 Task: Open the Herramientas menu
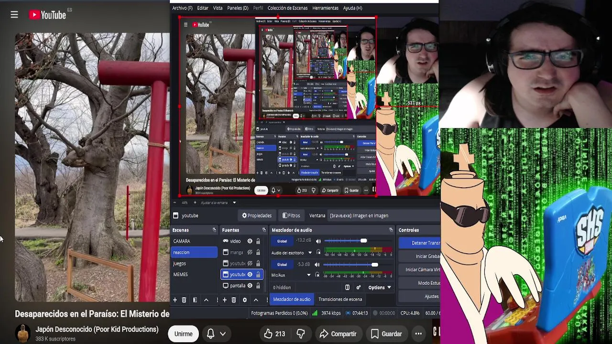(x=325, y=8)
